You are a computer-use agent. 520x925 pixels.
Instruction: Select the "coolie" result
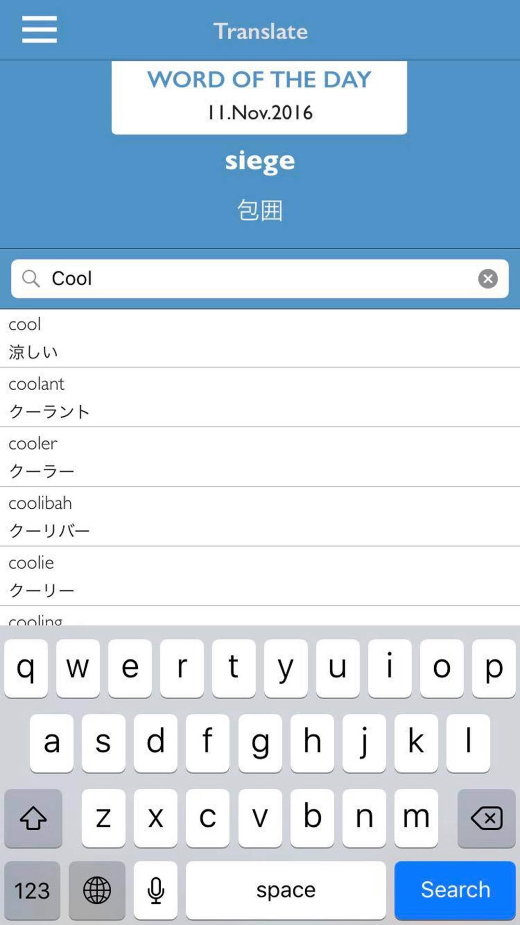[260, 576]
